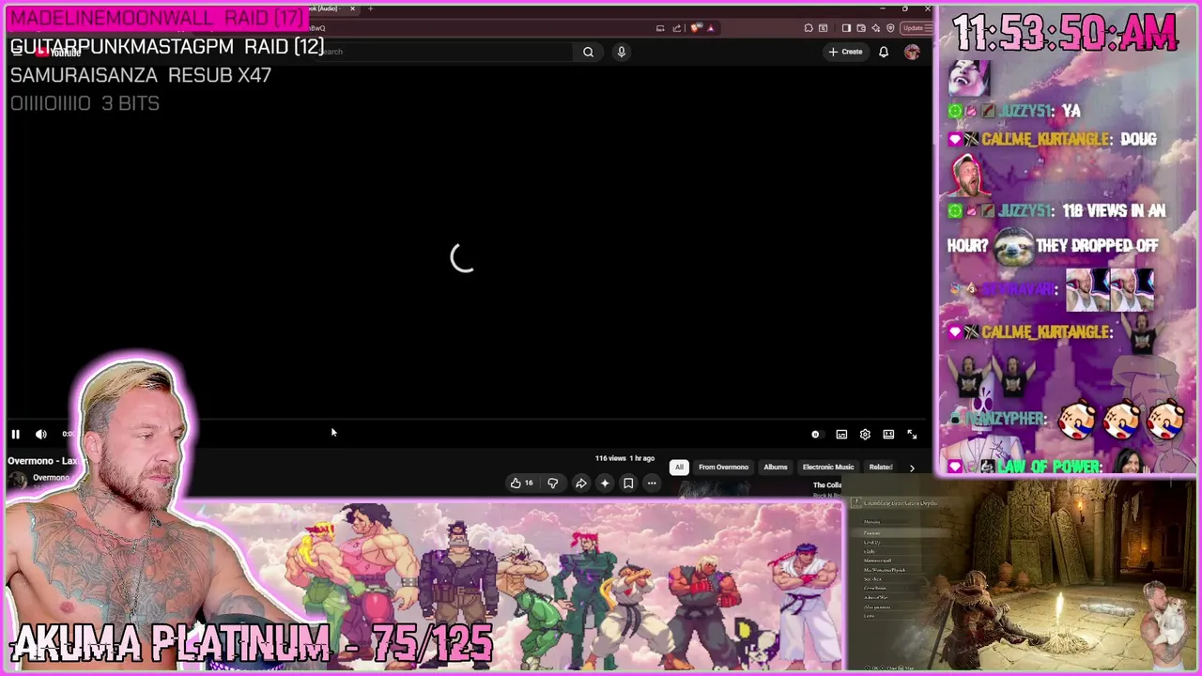Filter suggestions by Albums chip
1202x676 pixels.
pyautogui.click(x=776, y=467)
